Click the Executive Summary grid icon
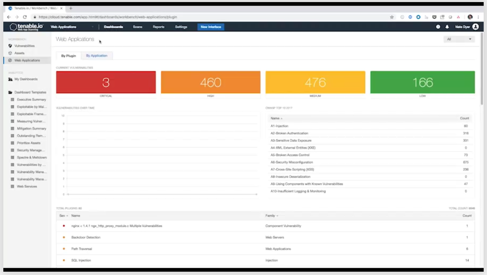 [x=12, y=100]
